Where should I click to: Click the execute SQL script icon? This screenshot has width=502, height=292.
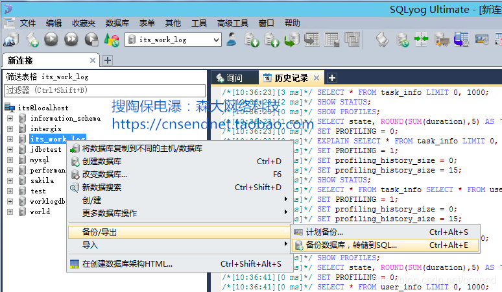tap(291, 40)
